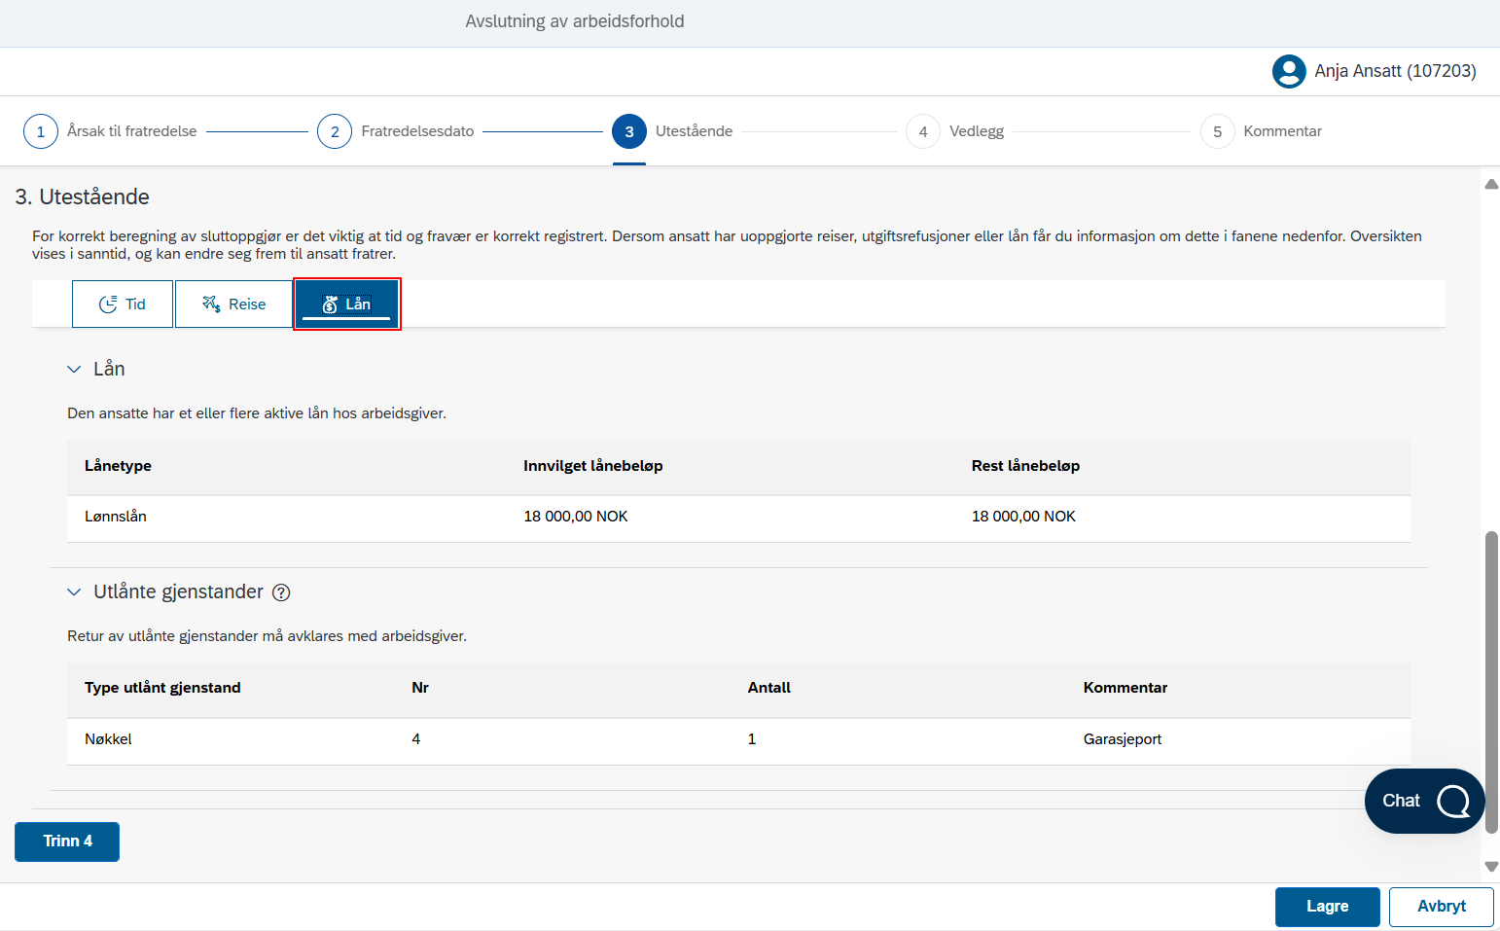Screen dimensions: 1500x931
Task: Select the Reise airplane icon tab
Action: (x=211, y=304)
